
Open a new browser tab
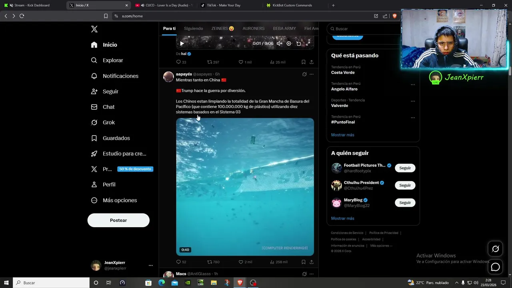[333, 5]
